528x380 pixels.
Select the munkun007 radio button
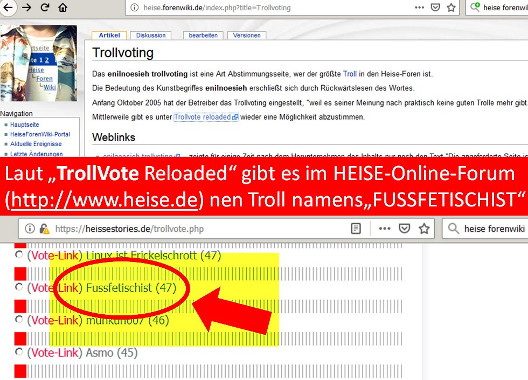19,319
